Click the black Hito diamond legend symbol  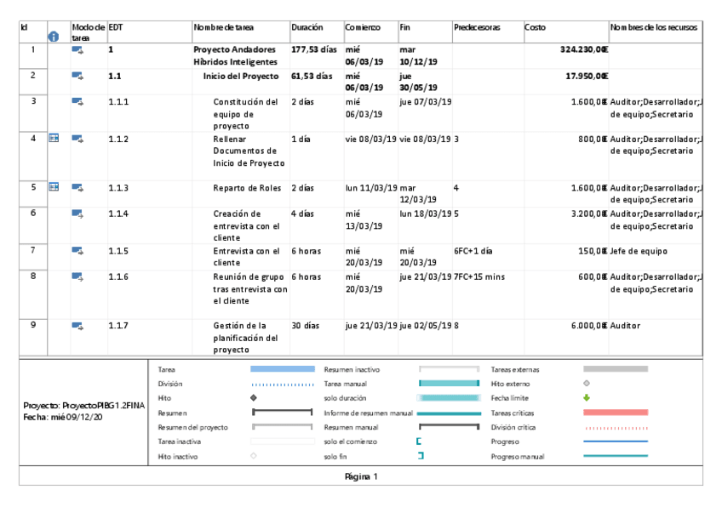(253, 397)
